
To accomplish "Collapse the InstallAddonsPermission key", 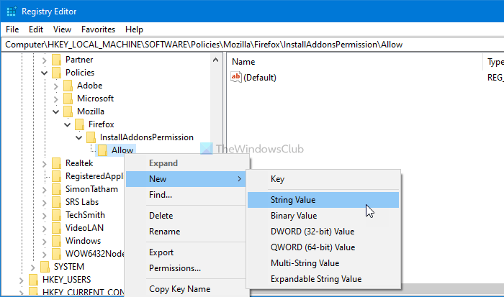I will [79, 138].
